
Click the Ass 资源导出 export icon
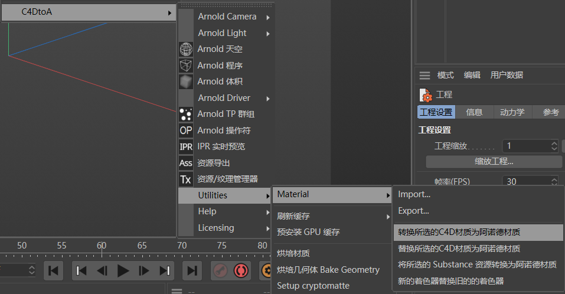click(x=186, y=163)
